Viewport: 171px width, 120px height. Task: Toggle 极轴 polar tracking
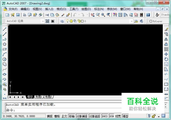point(72,116)
